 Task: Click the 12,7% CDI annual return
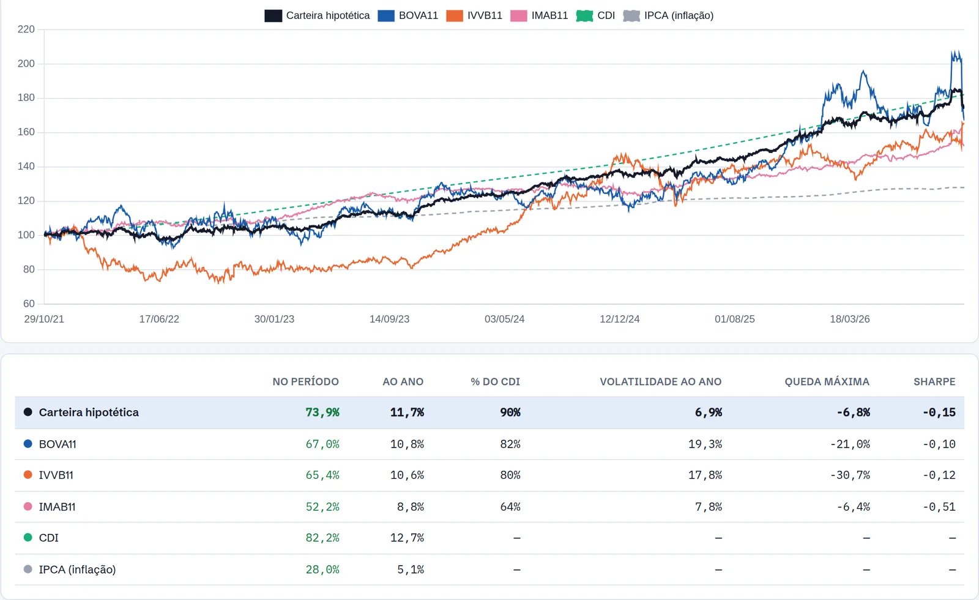pyautogui.click(x=407, y=538)
